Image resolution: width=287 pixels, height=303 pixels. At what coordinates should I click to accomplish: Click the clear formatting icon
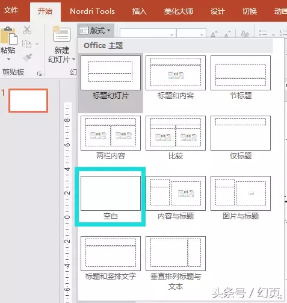pos(244,34)
